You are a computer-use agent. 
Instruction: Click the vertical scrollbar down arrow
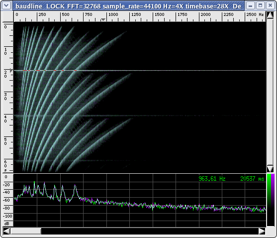pos(270,169)
